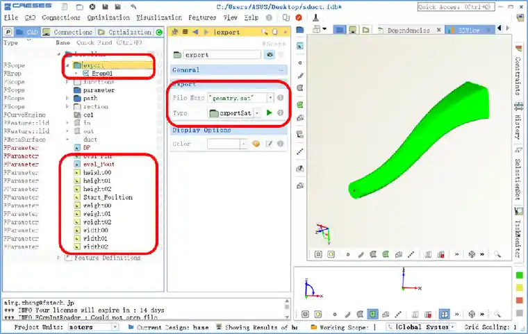Select Start_Position parameter in tree
The image size is (528, 334).
click(108, 197)
